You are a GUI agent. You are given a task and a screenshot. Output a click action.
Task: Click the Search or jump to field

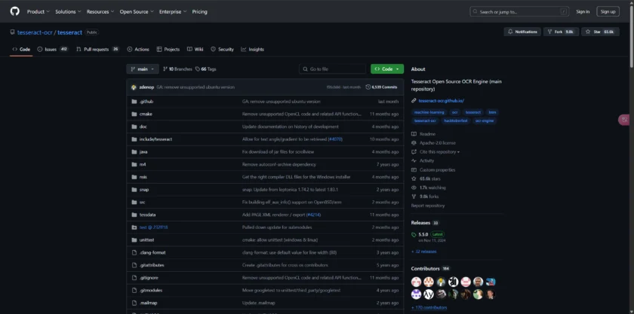point(520,12)
